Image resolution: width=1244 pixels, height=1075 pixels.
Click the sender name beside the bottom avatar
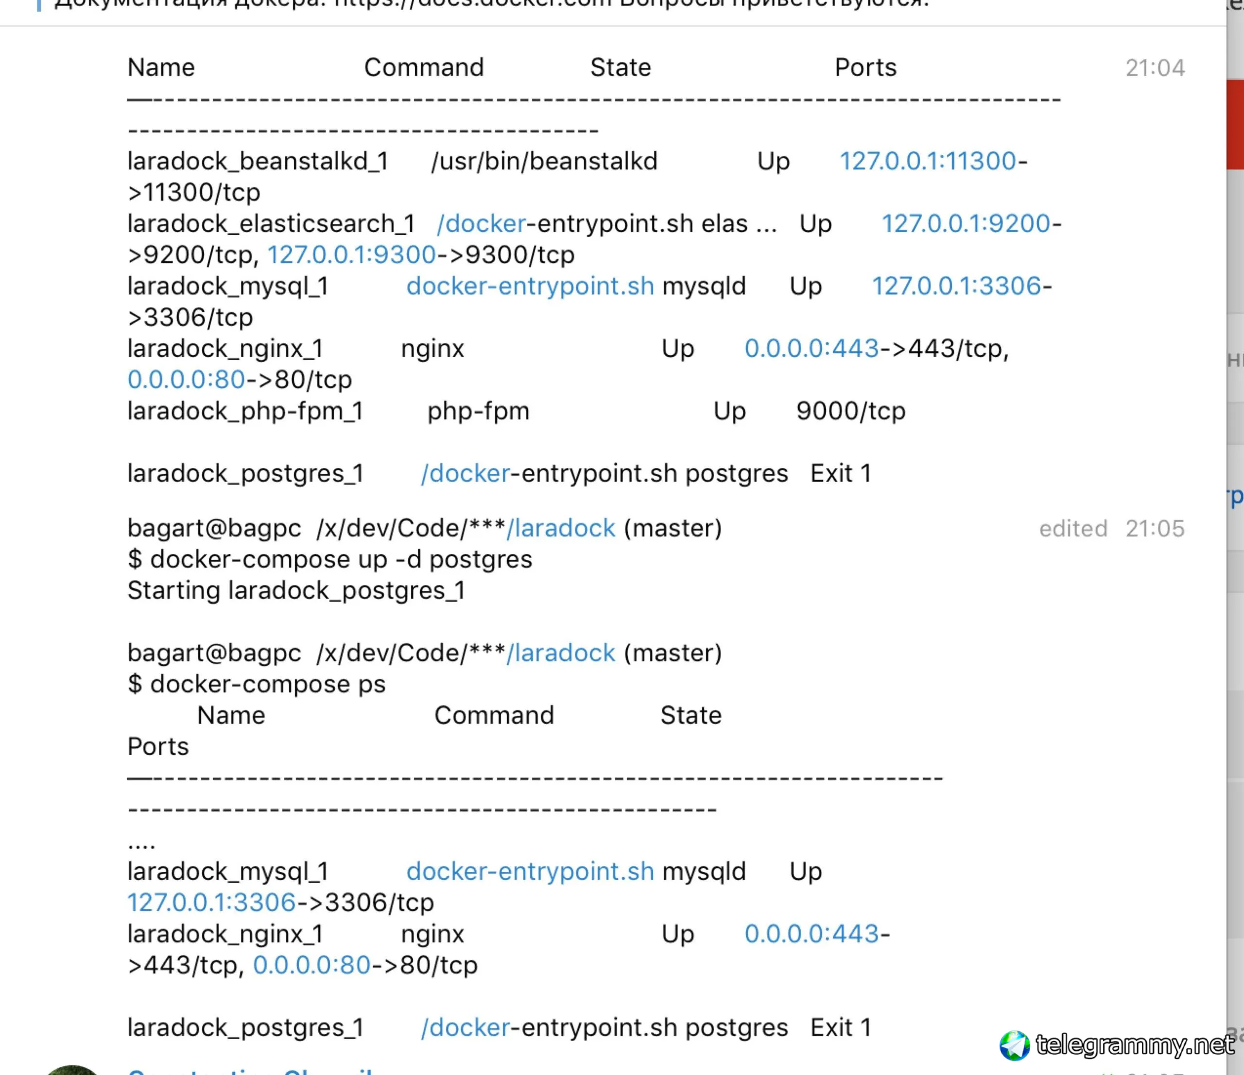[x=252, y=1071]
